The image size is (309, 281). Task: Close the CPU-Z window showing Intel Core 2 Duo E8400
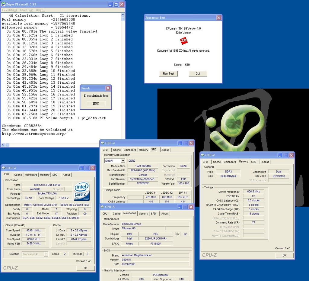point(92,168)
